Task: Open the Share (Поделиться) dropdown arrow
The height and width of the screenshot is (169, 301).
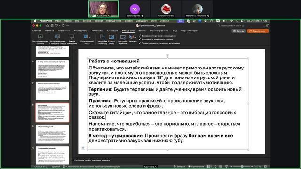Action: [267, 31]
